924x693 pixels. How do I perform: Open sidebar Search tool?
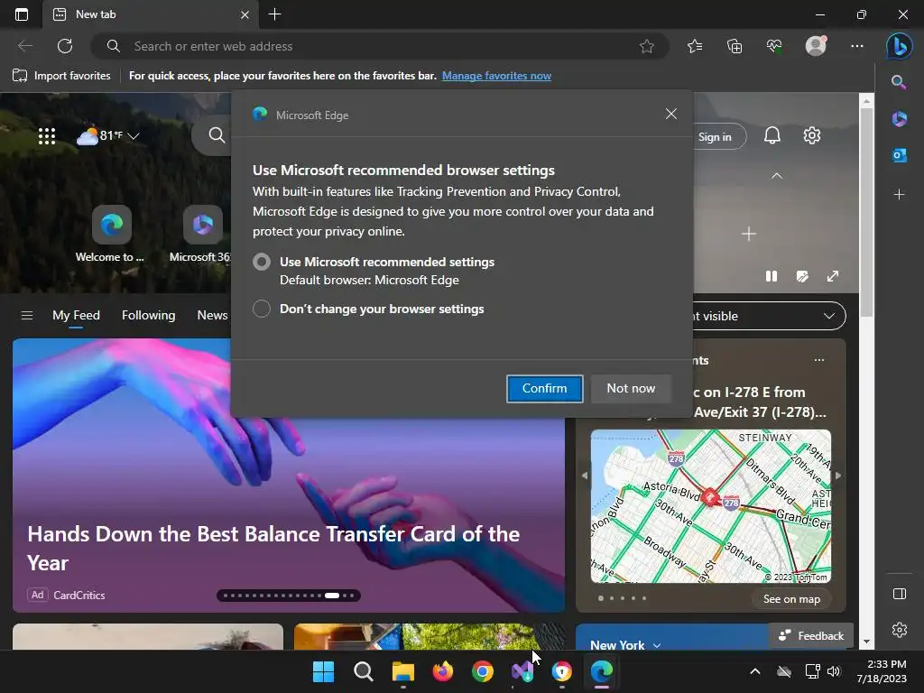pyautogui.click(x=899, y=82)
